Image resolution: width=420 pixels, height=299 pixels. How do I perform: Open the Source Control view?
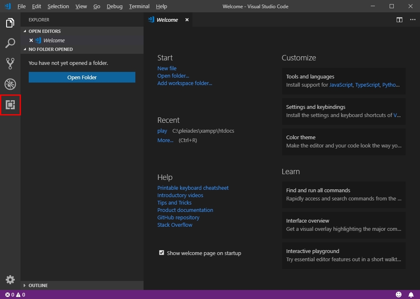click(x=10, y=64)
